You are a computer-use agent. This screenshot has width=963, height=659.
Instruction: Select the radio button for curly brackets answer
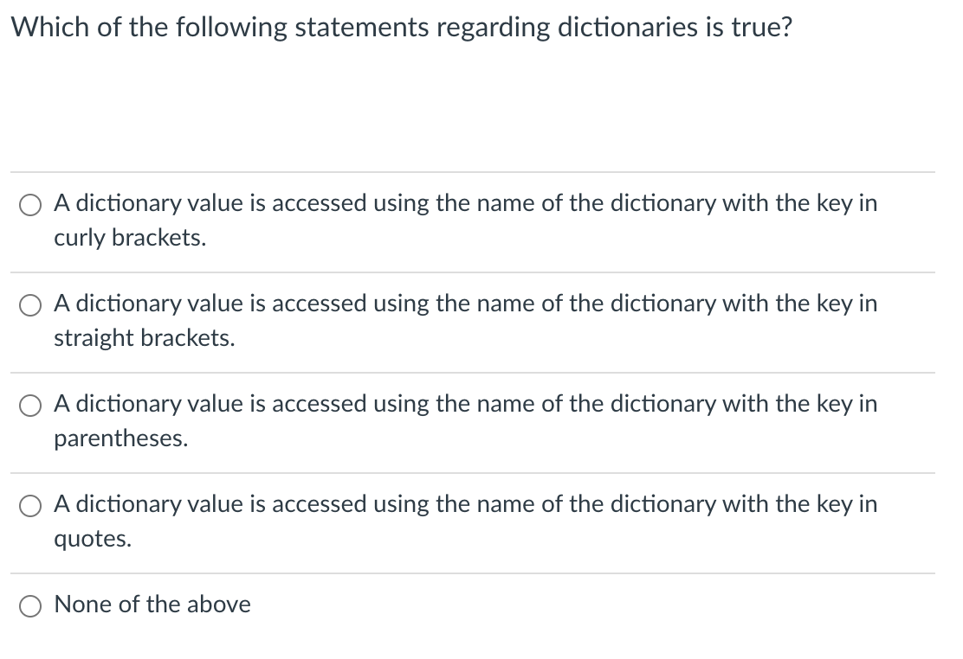[30, 205]
